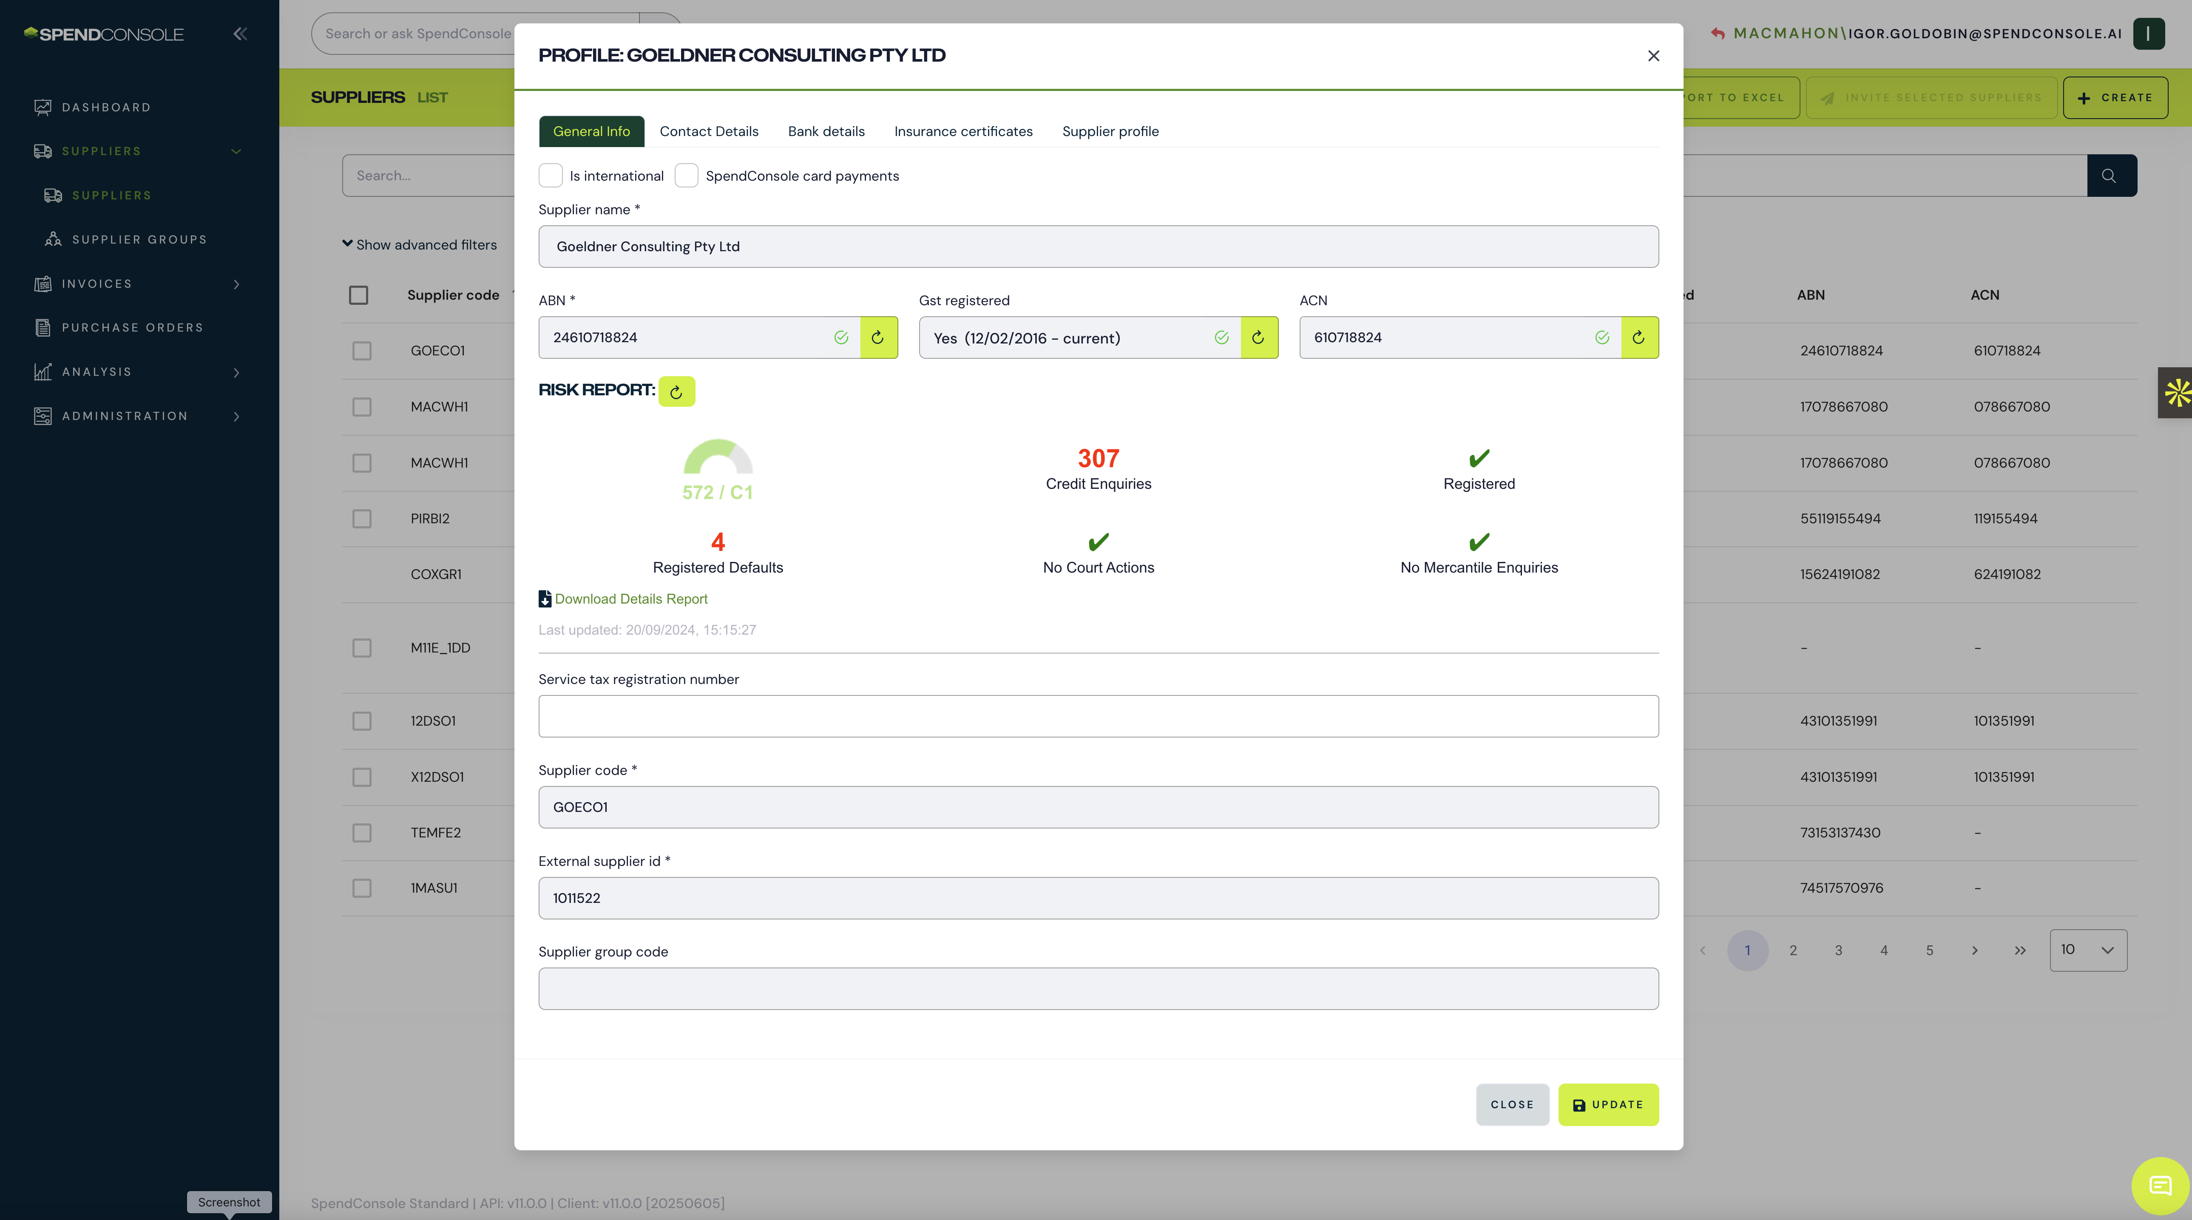Collapse the sidebar with double-chevron icon
2192x1220 pixels.
tap(240, 34)
